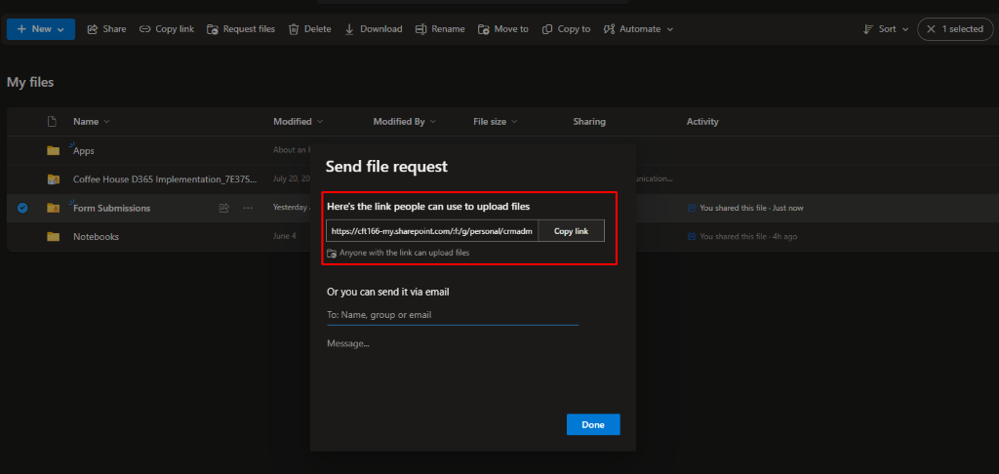Expand the Automate dropdown
Screen dimensions: 999x474
click(x=639, y=29)
